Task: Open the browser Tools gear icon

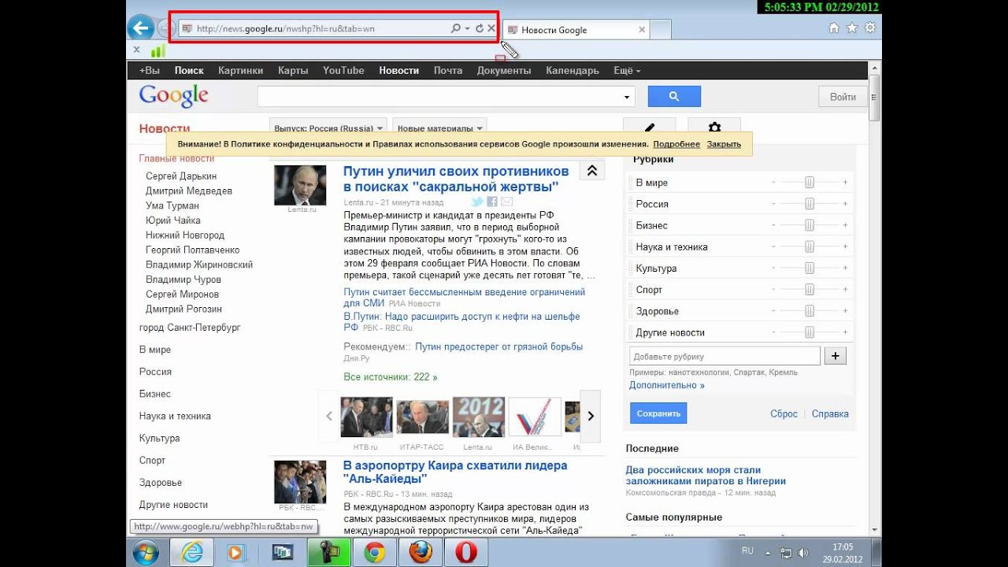Action: point(870,28)
